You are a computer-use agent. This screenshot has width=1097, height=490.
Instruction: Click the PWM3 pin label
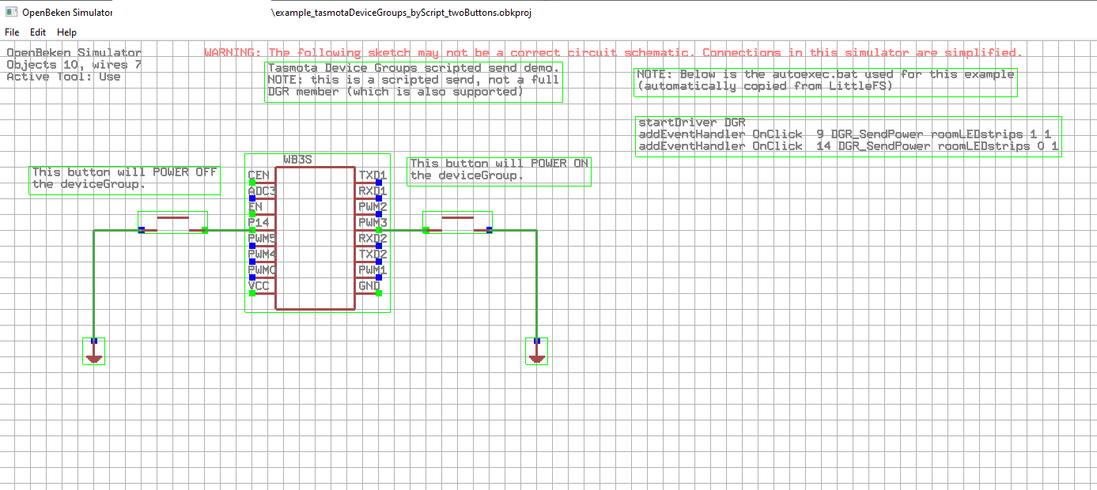click(373, 223)
